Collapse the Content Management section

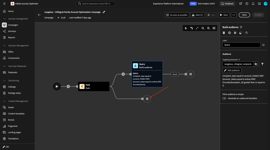pyautogui.click(x=4, y=101)
